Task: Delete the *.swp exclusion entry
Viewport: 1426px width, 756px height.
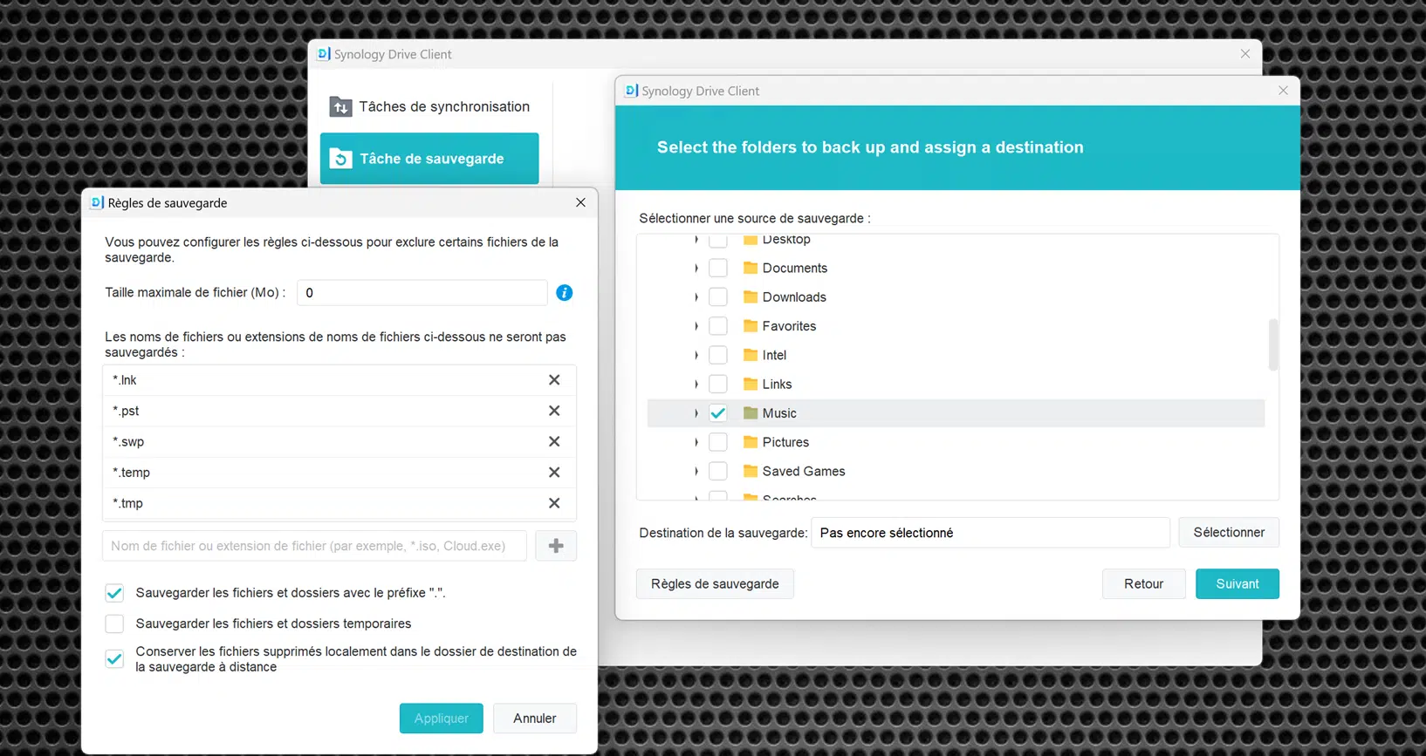Action: coord(554,441)
